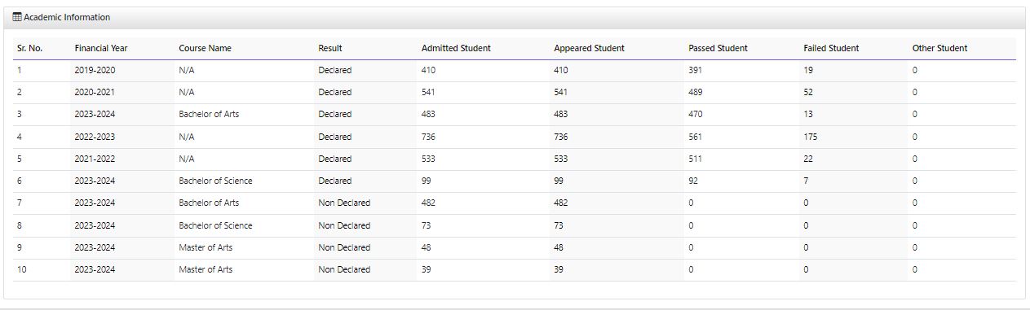Click the Result column header
1030x310 pixels.
pos(330,48)
